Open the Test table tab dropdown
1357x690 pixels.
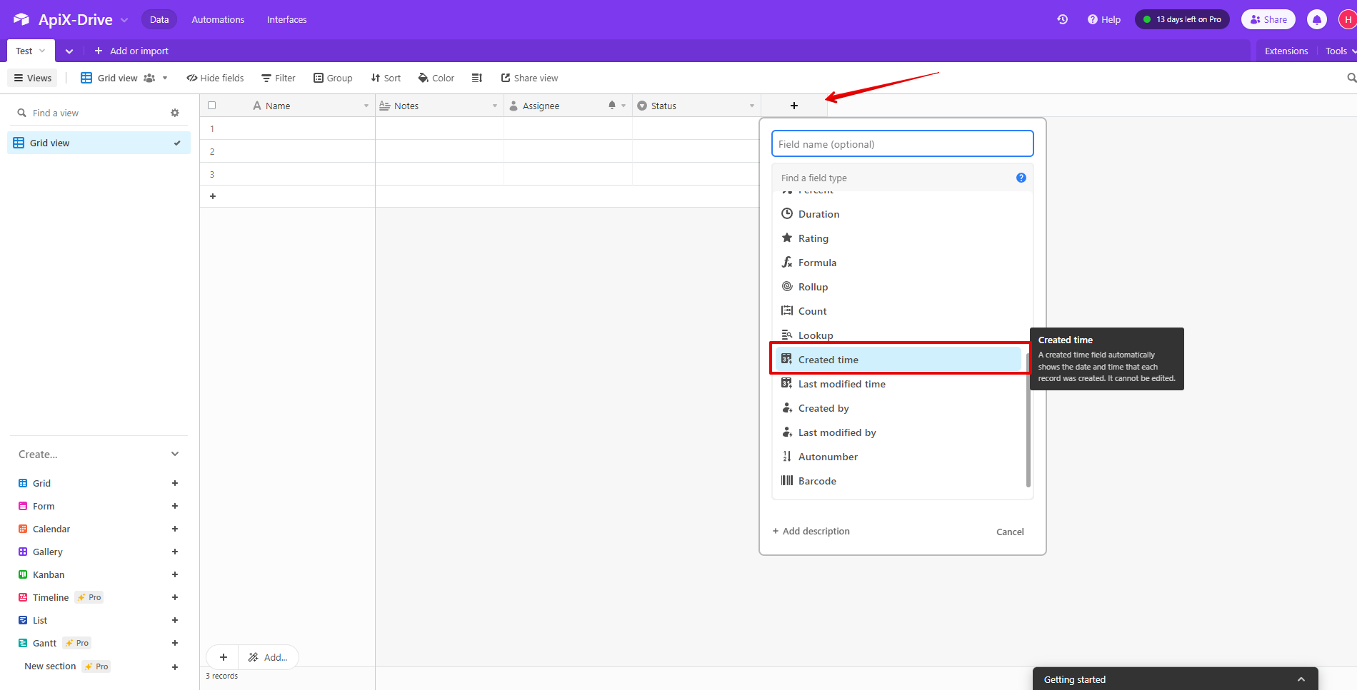(42, 51)
